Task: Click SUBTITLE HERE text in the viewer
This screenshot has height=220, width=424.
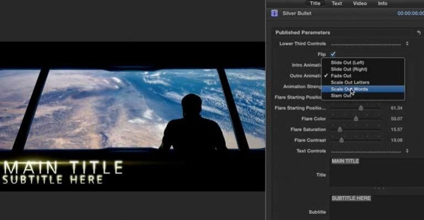Action: (53, 180)
